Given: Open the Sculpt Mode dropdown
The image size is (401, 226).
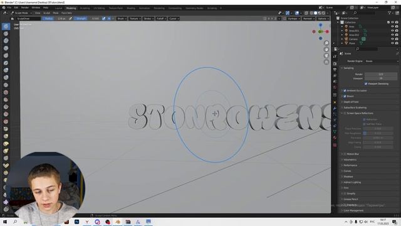Looking at the screenshot, I should click(x=21, y=13).
